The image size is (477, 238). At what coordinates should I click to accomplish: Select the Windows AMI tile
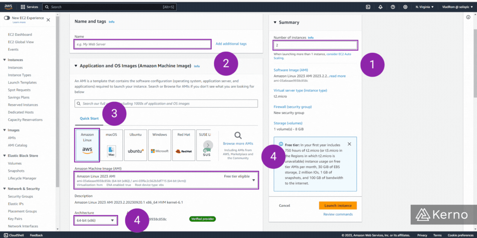coord(159,145)
